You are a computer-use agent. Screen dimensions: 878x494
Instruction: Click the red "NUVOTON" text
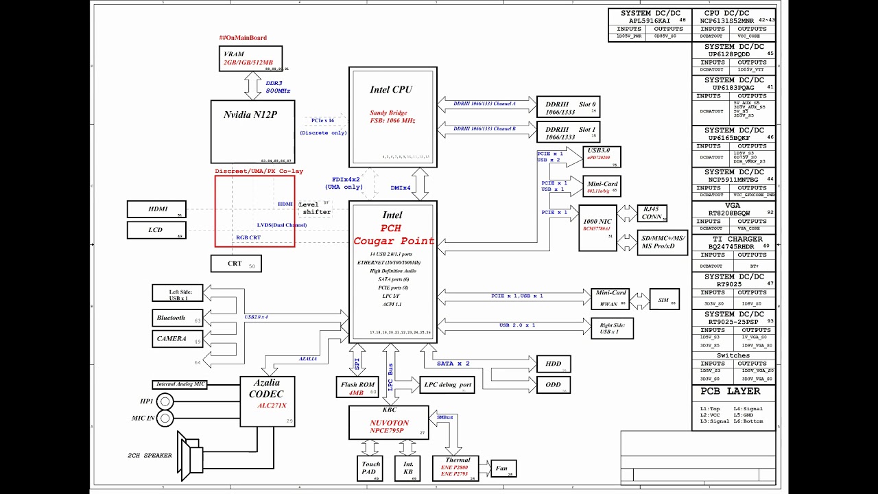[x=390, y=423]
